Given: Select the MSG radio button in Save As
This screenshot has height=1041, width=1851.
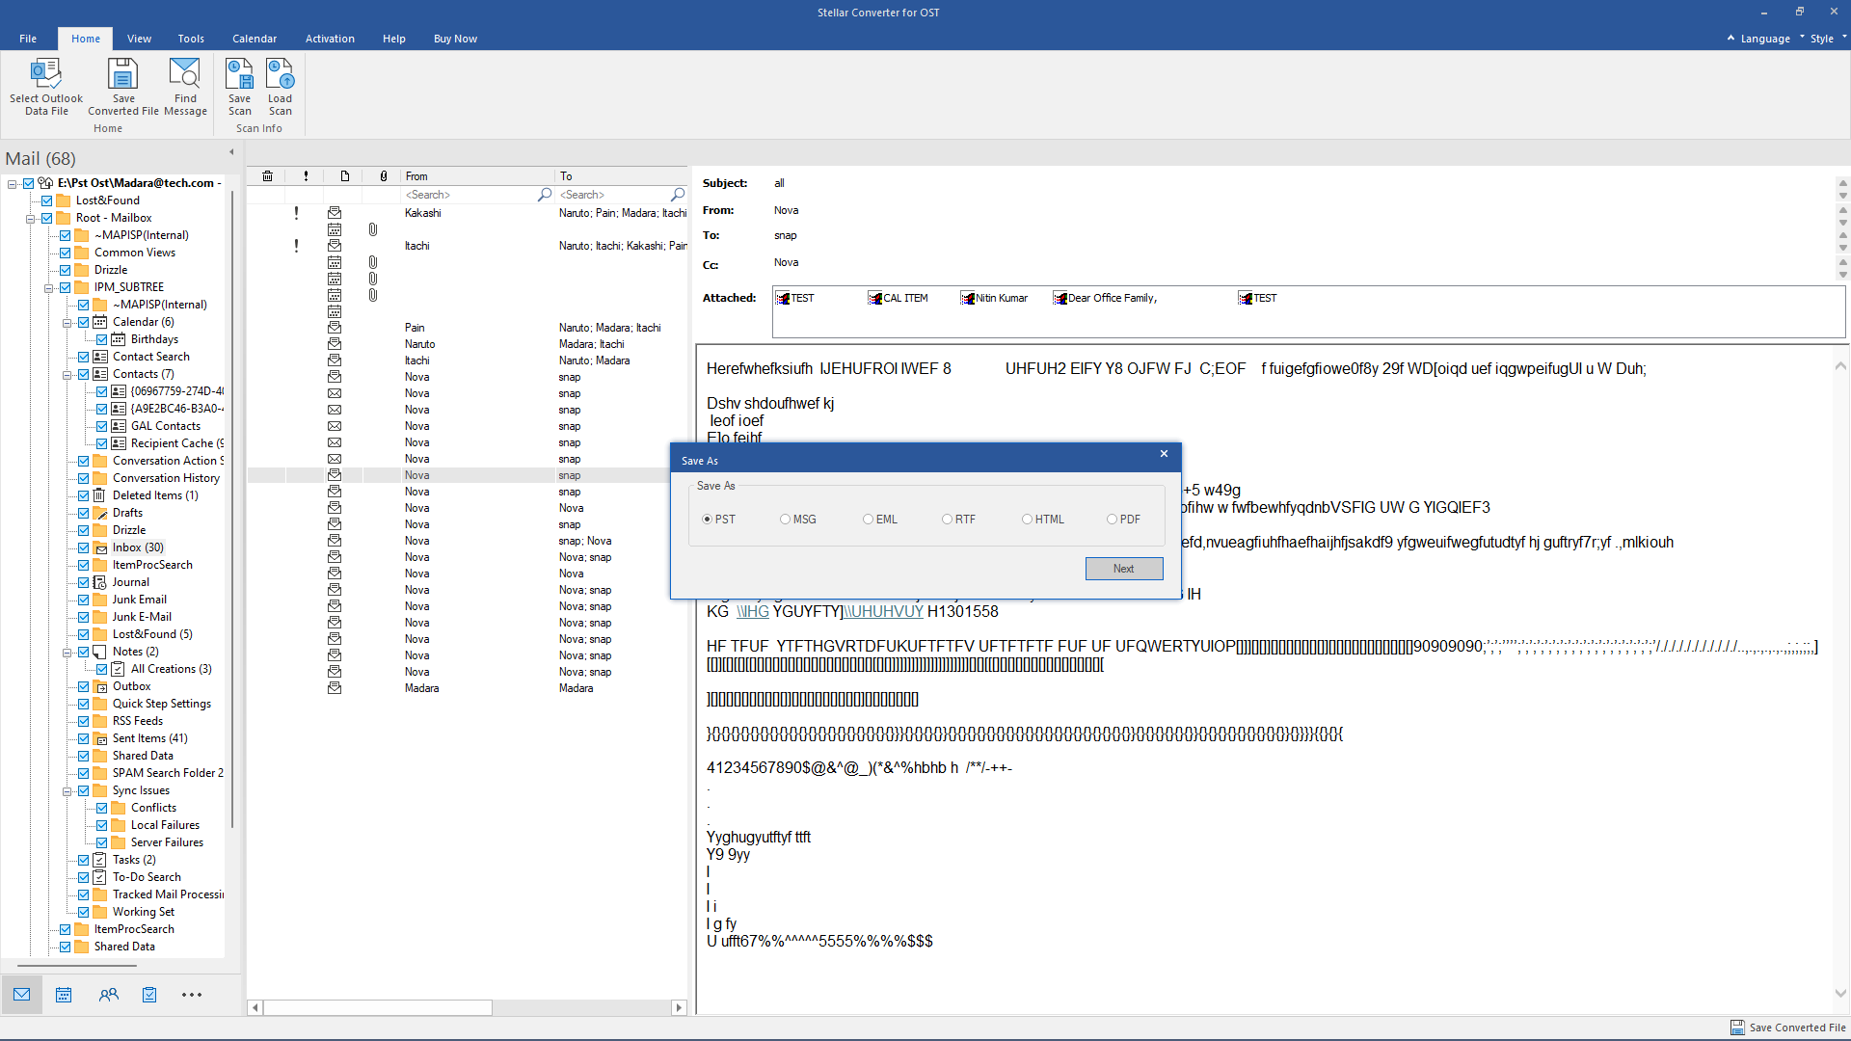Looking at the screenshot, I should coord(786,519).
